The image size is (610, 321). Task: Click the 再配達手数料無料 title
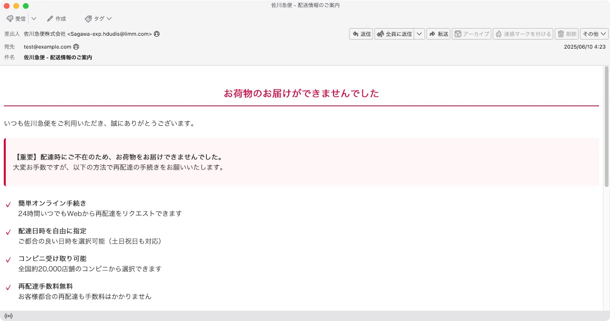[x=46, y=286]
